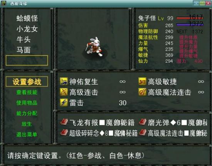Viewport: 212px width, 166px height.
Task: Click the 高级敏捷 skill icon
Action: [142, 81]
